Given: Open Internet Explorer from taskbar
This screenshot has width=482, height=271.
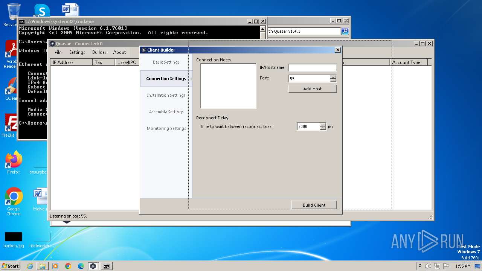Looking at the screenshot, I should (x=30, y=266).
